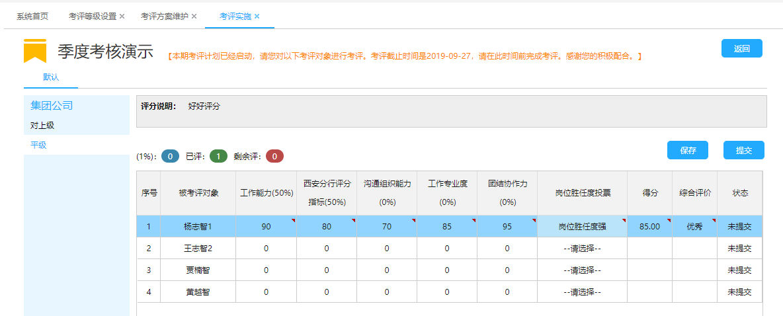Switch to the 考评方案维护 tab

[x=165, y=17]
